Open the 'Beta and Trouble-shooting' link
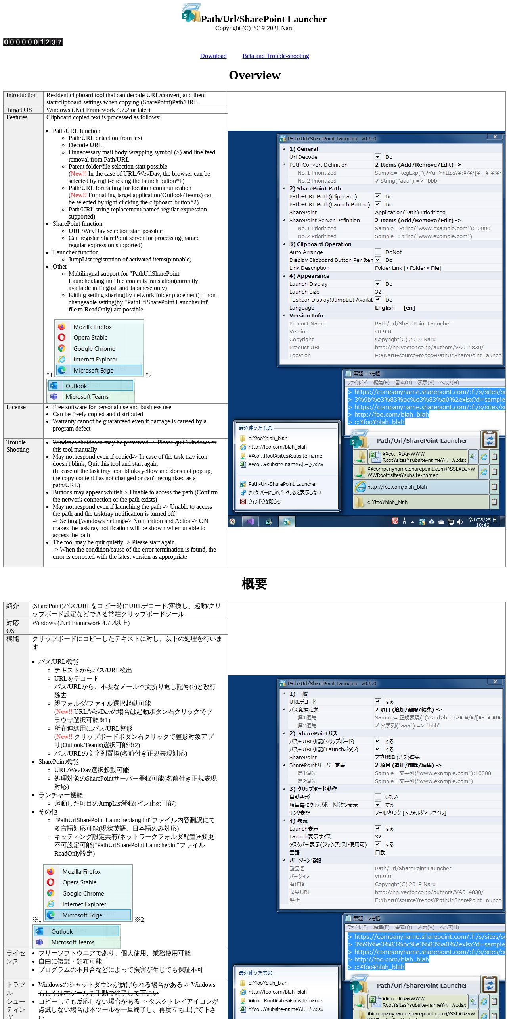The width and height of the screenshot is (509, 1019). 276,56
